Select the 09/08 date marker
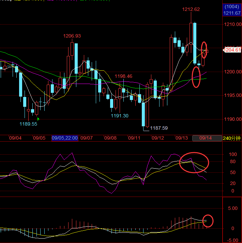242x243 pixels. coord(110,138)
